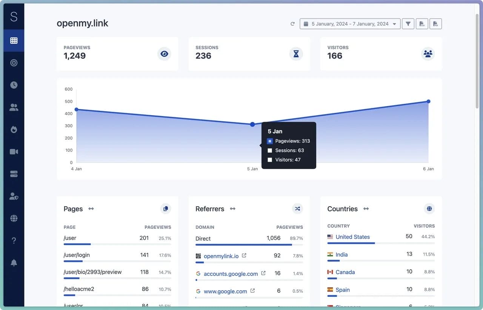The image size is (483, 310).
Task: Open the accounts.google.com referrer link
Action: pos(231,274)
